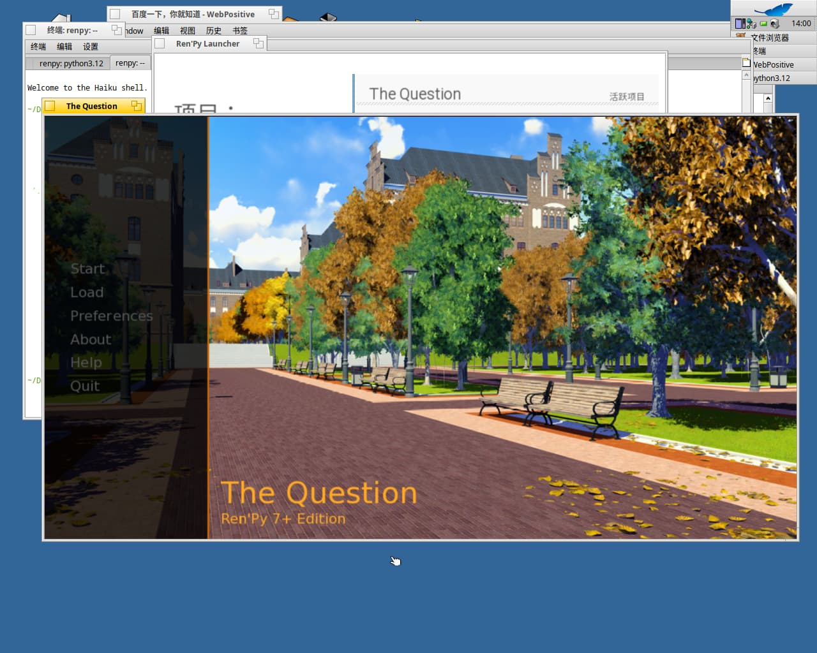Image resolution: width=817 pixels, height=653 pixels.
Task: Zoom the WebPositive browser window
Action: pyautogui.click(x=273, y=14)
